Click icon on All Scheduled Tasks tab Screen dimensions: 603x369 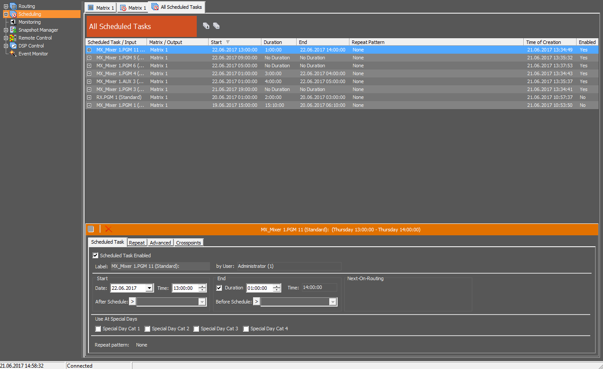[x=155, y=7]
